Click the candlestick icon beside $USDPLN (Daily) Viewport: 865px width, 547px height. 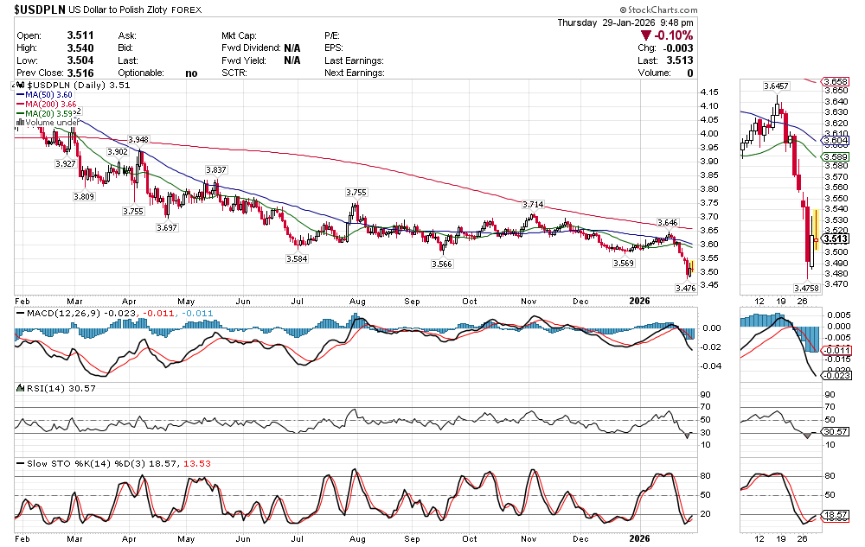pos(22,86)
